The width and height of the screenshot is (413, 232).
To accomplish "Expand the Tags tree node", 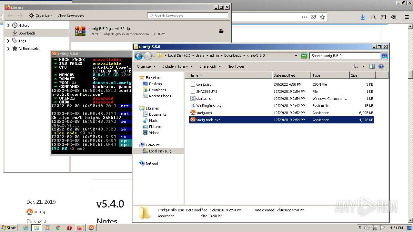I will tap(8, 41).
